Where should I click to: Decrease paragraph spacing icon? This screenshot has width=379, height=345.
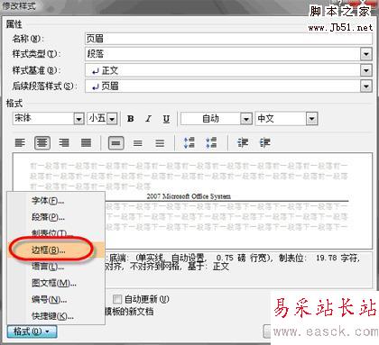[211, 143]
